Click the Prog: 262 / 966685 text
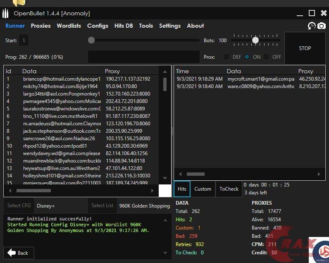The width and height of the screenshot is (329, 263). (x=34, y=57)
